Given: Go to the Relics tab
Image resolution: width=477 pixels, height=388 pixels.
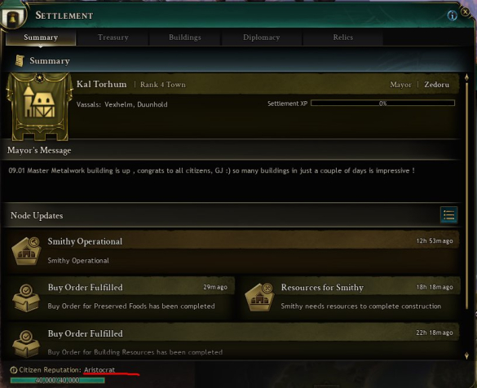Looking at the screenshot, I should tap(342, 37).
